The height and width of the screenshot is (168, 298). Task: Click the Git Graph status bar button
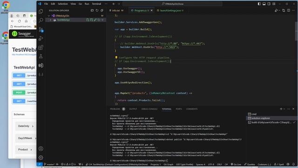click(x=169, y=164)
